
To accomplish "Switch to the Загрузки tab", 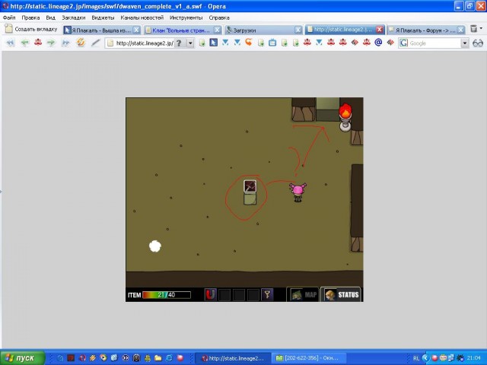I will point(263,30).
